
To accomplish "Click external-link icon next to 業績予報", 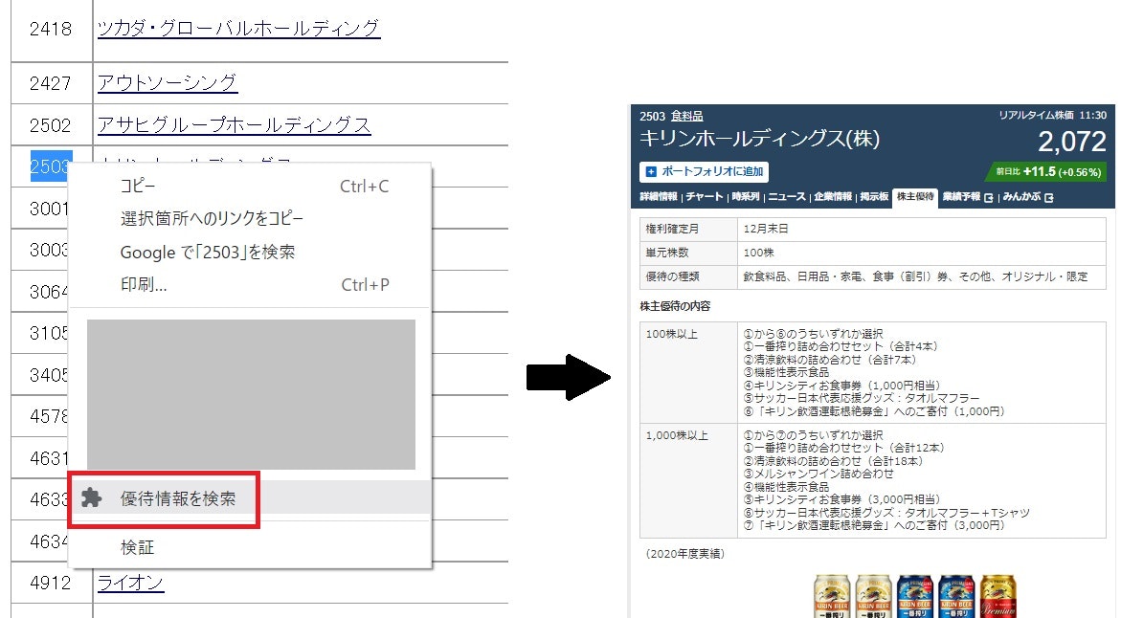I will click(989, 197).
